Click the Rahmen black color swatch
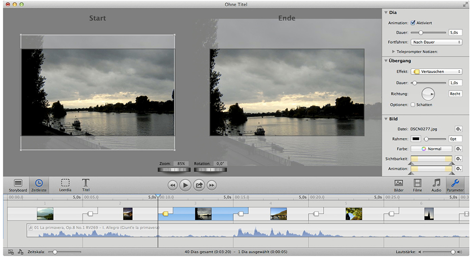This screenshot has height=258, width=471. coord(416,139)
